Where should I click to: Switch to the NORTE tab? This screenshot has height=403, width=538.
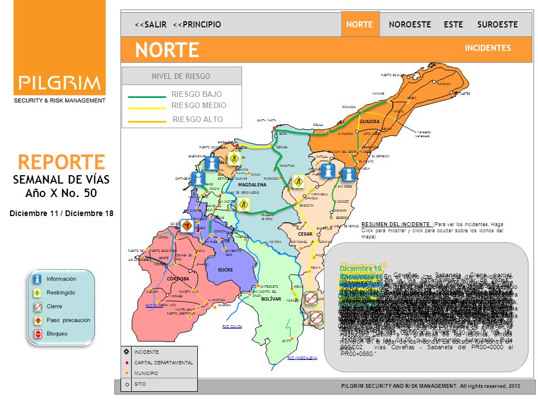click(x=360, y=24)
